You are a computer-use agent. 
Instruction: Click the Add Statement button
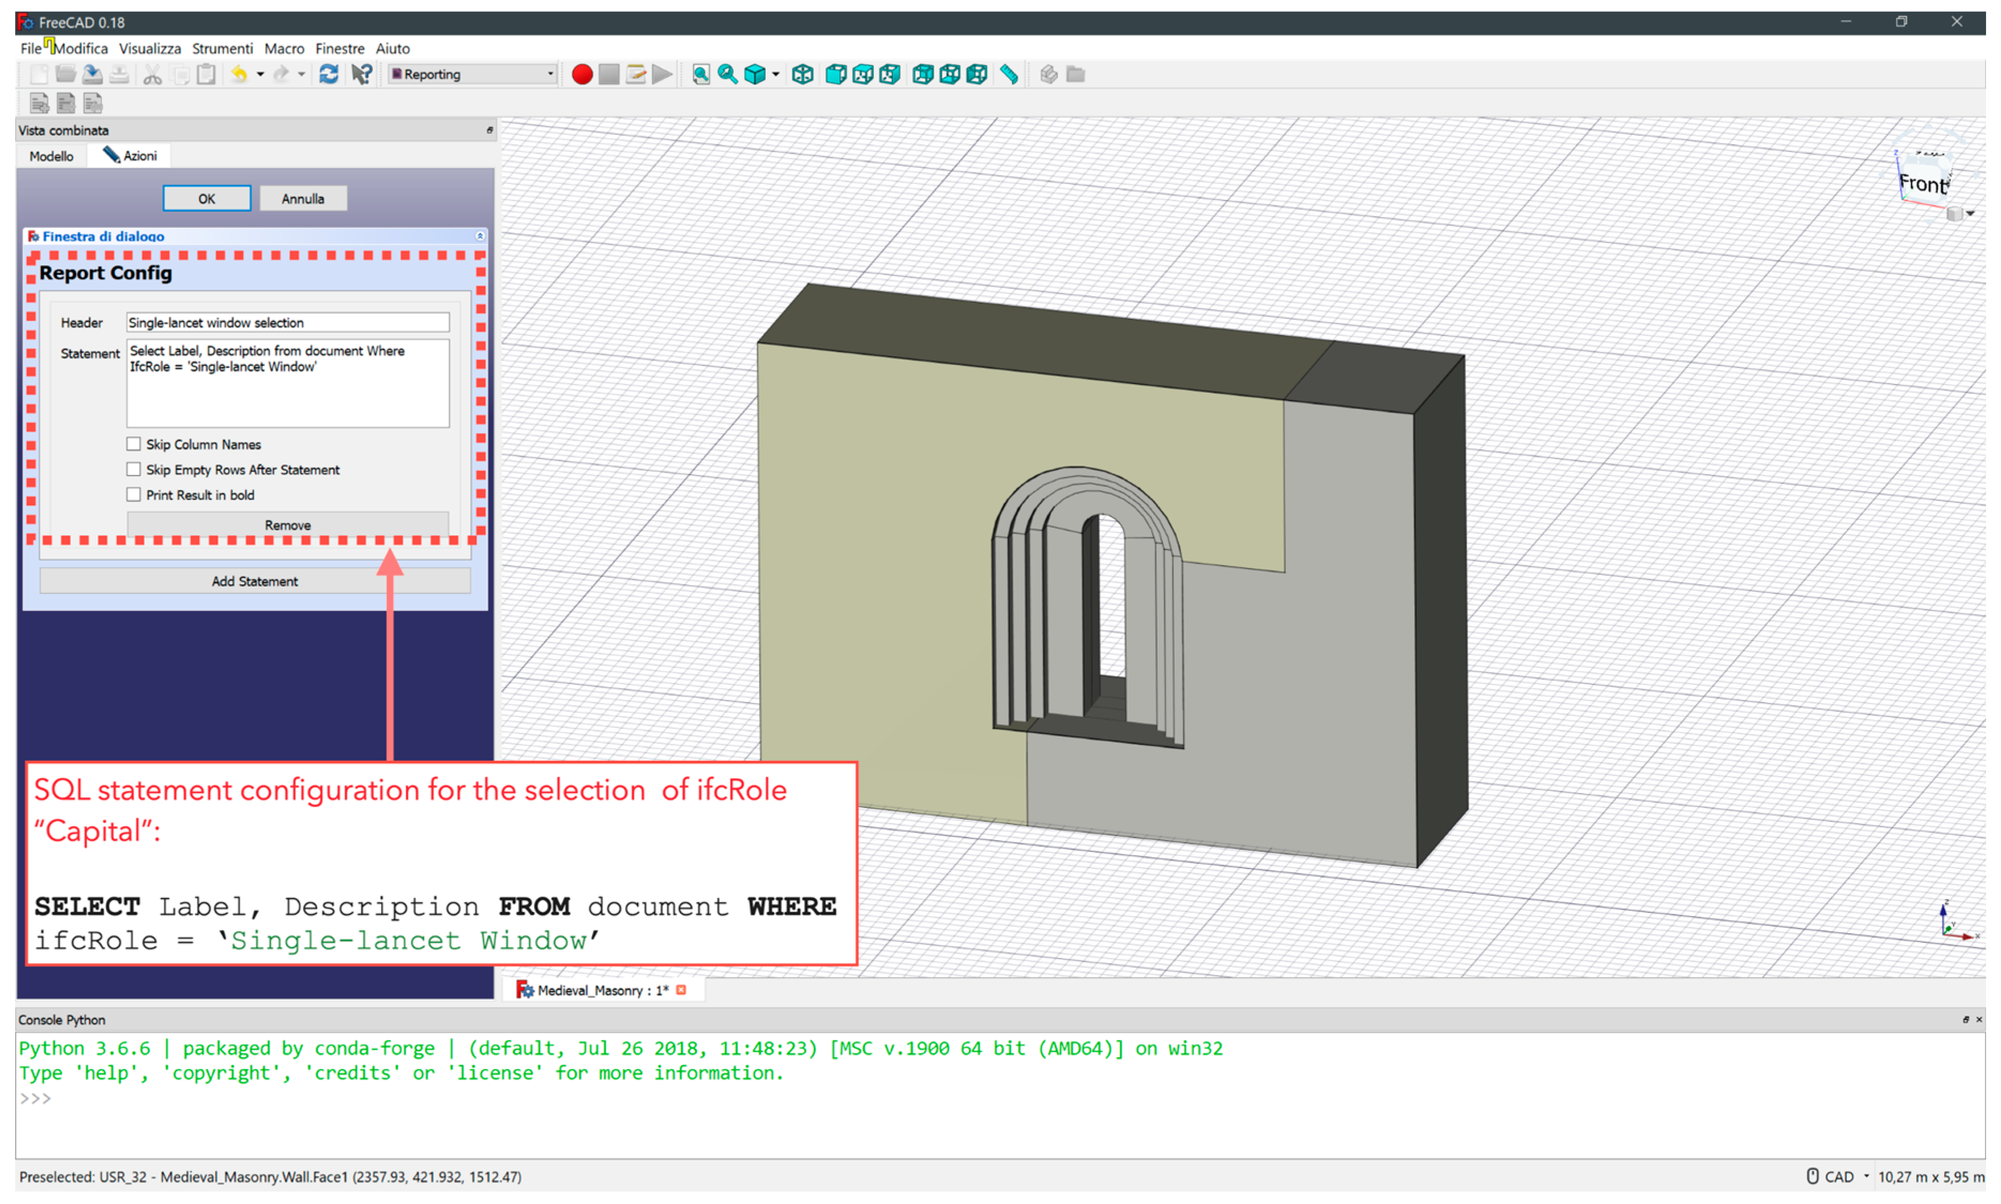(x=255, y=581)
